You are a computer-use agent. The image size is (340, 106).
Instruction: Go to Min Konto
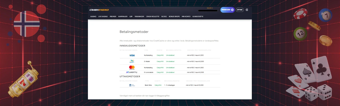[x=186, y=16]
